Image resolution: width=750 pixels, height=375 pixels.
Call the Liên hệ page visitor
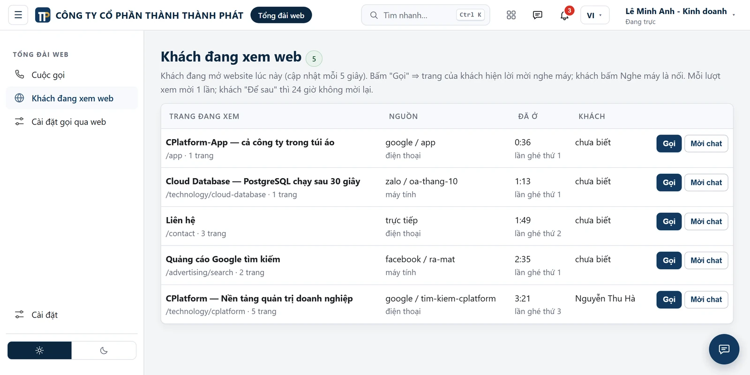(669, 221)
